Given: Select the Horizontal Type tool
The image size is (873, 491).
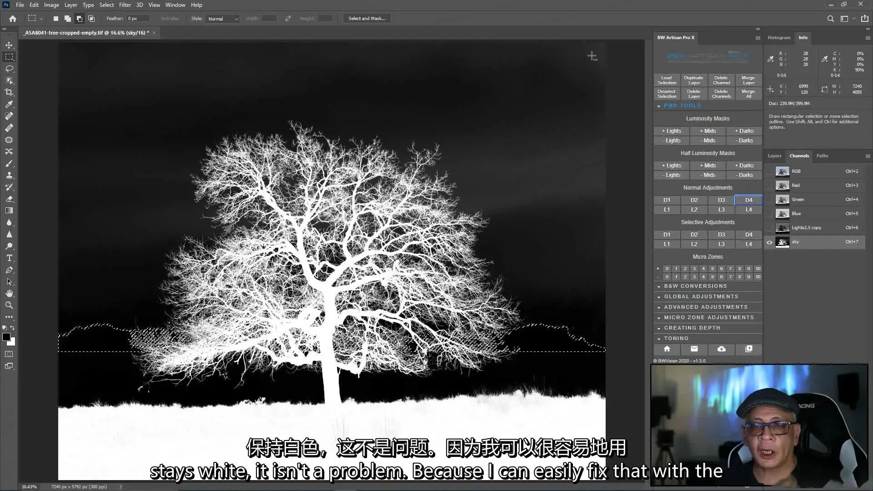Looking at the screenshot, I should pyautogui.click(x=9, y=258).
